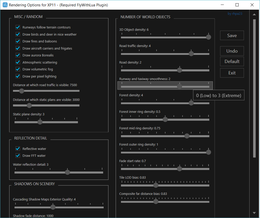Click the Exit button
The height and width of the screenshot is (218, 260).
click(x=232, y=73)
